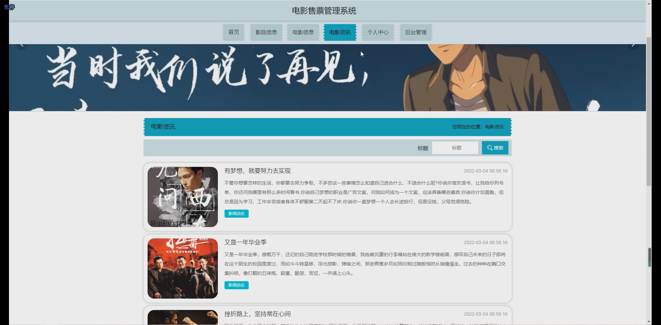661x325 pixels.
Task: Open the 又是一年毕业季 poster thumbnail
Action: pos(183,268)
